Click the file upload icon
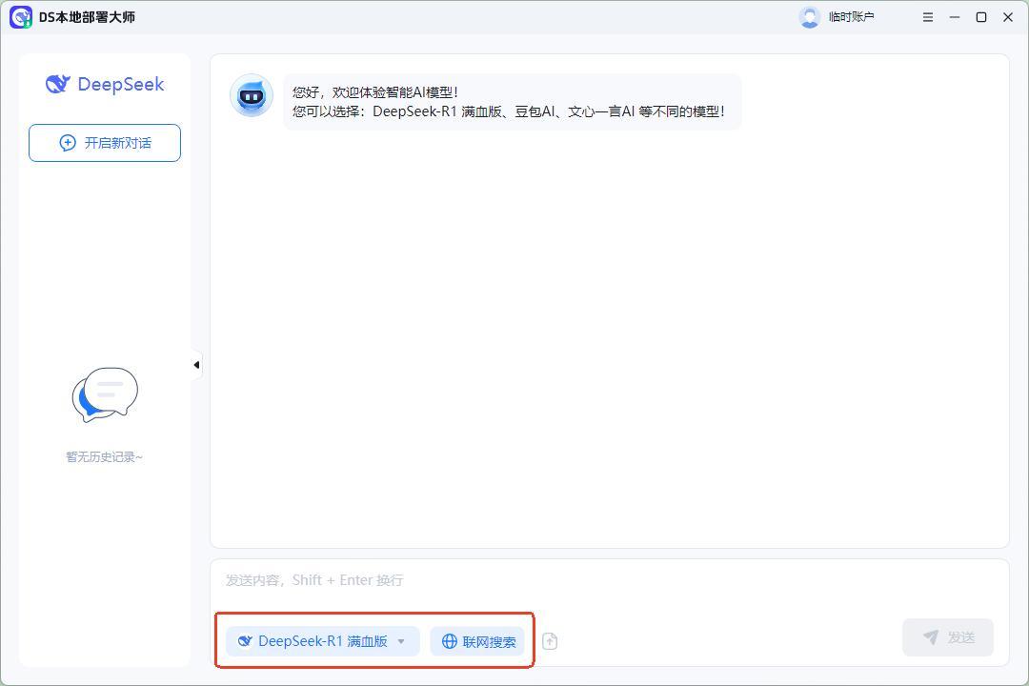 click(x=550, y=641)
